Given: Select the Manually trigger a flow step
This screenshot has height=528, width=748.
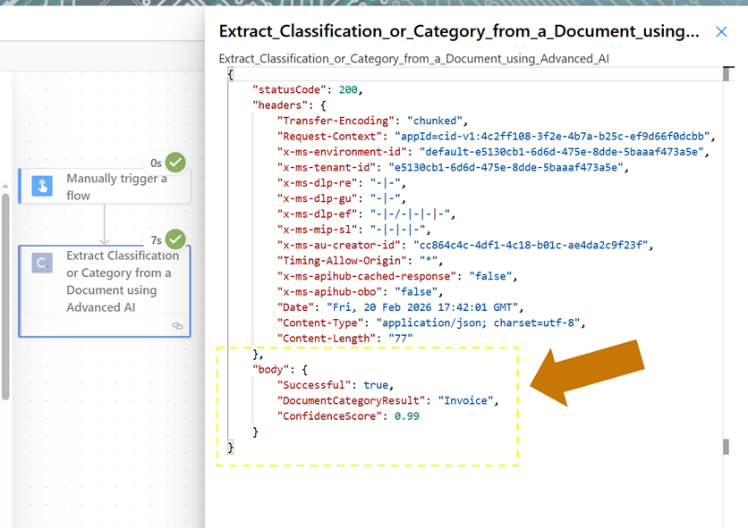Looking at the screenshot, I should pyautogui.click(x=116, y=187).
